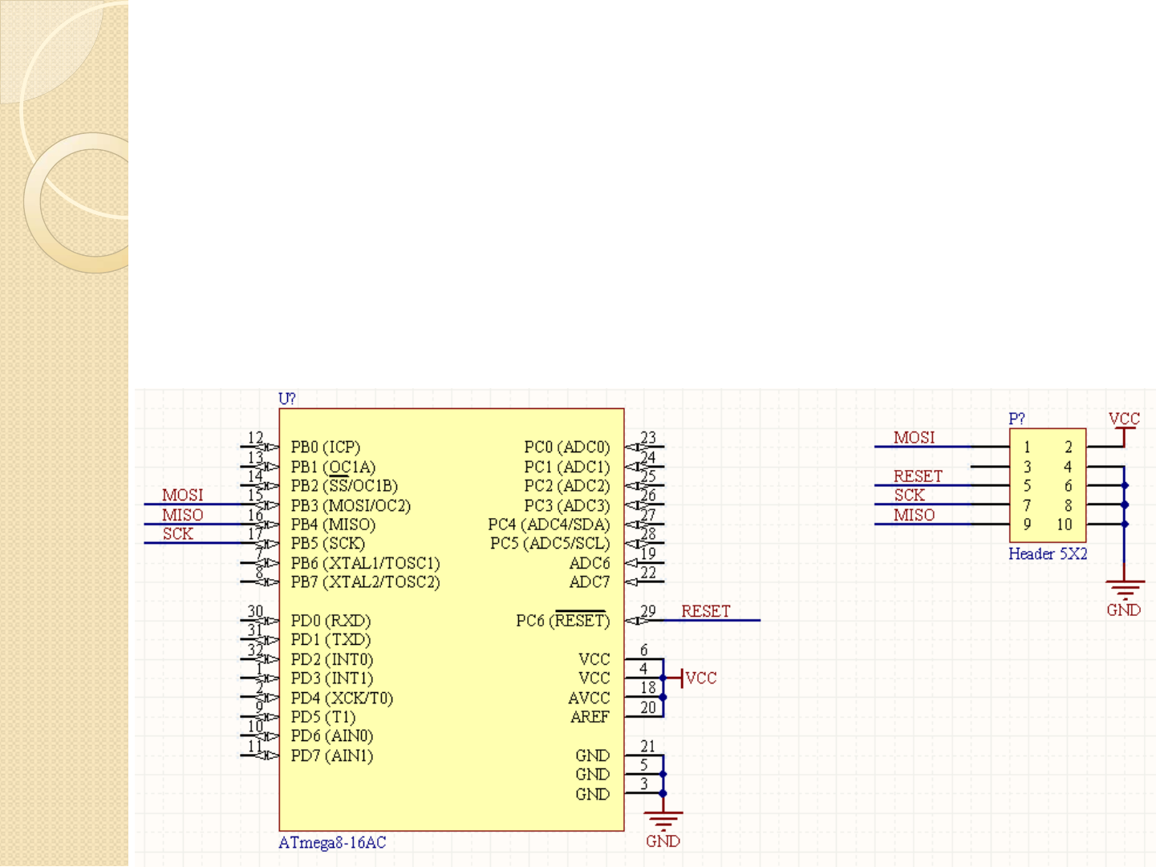This screenshot has height=867, width=1156.
Task: Click the "PD6 (AIN0)" pin label
Action: point(332,736)
